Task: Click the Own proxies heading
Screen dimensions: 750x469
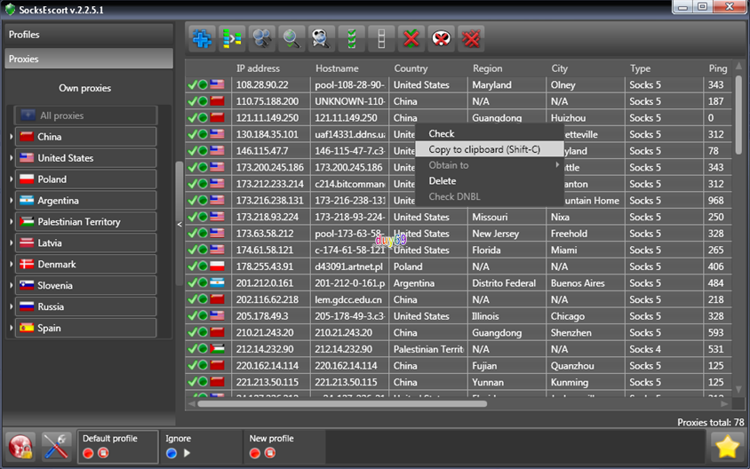Action: point(84,88)
